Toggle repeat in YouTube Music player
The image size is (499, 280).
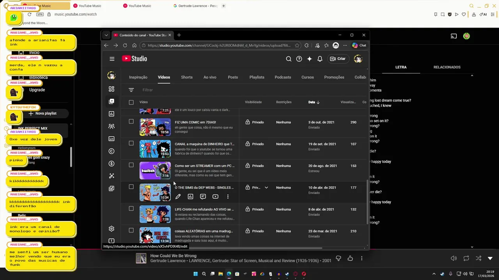[466, 258]
